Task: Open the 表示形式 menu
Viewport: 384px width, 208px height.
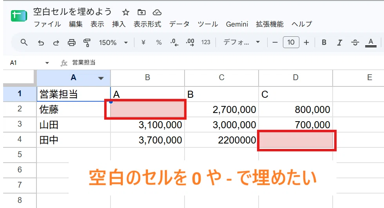Action: point(147,24)
